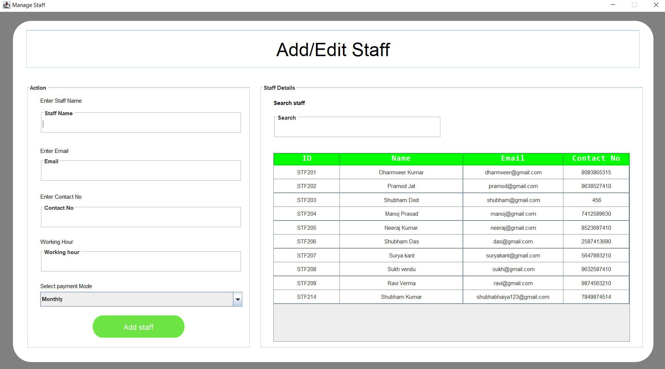The width and height of the screenshot is (665, 369).
Task: Click the Email column header
Action: (513, 158)
